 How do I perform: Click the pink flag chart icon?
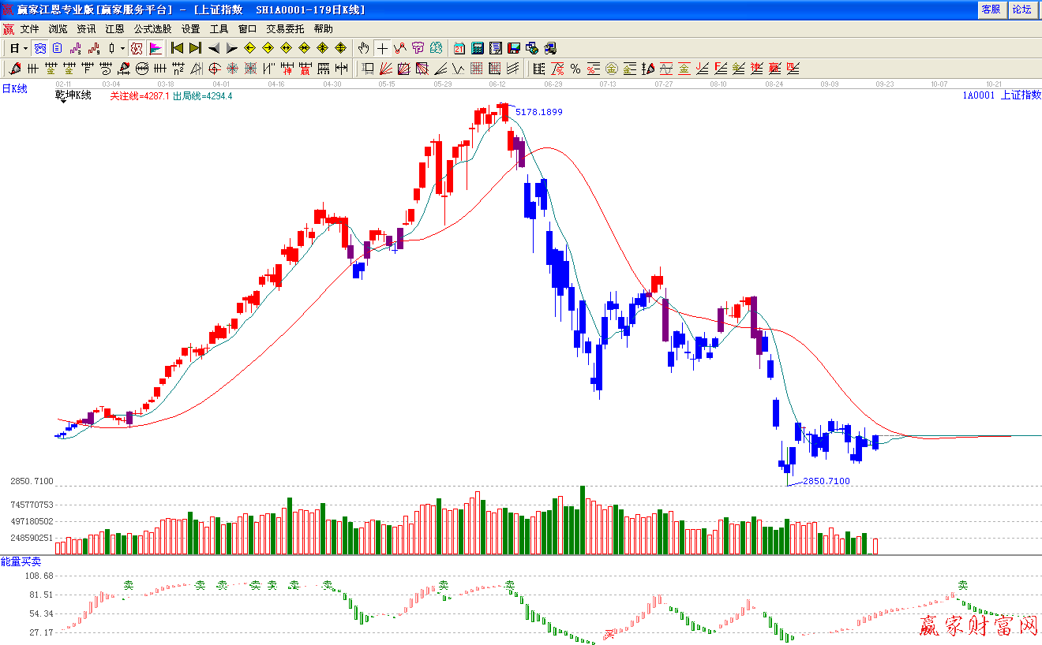point(156,48)
